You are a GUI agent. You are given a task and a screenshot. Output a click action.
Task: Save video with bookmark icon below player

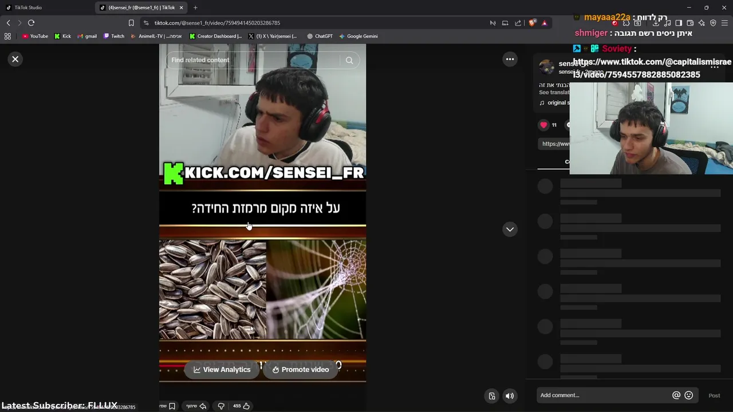[172, 406]
